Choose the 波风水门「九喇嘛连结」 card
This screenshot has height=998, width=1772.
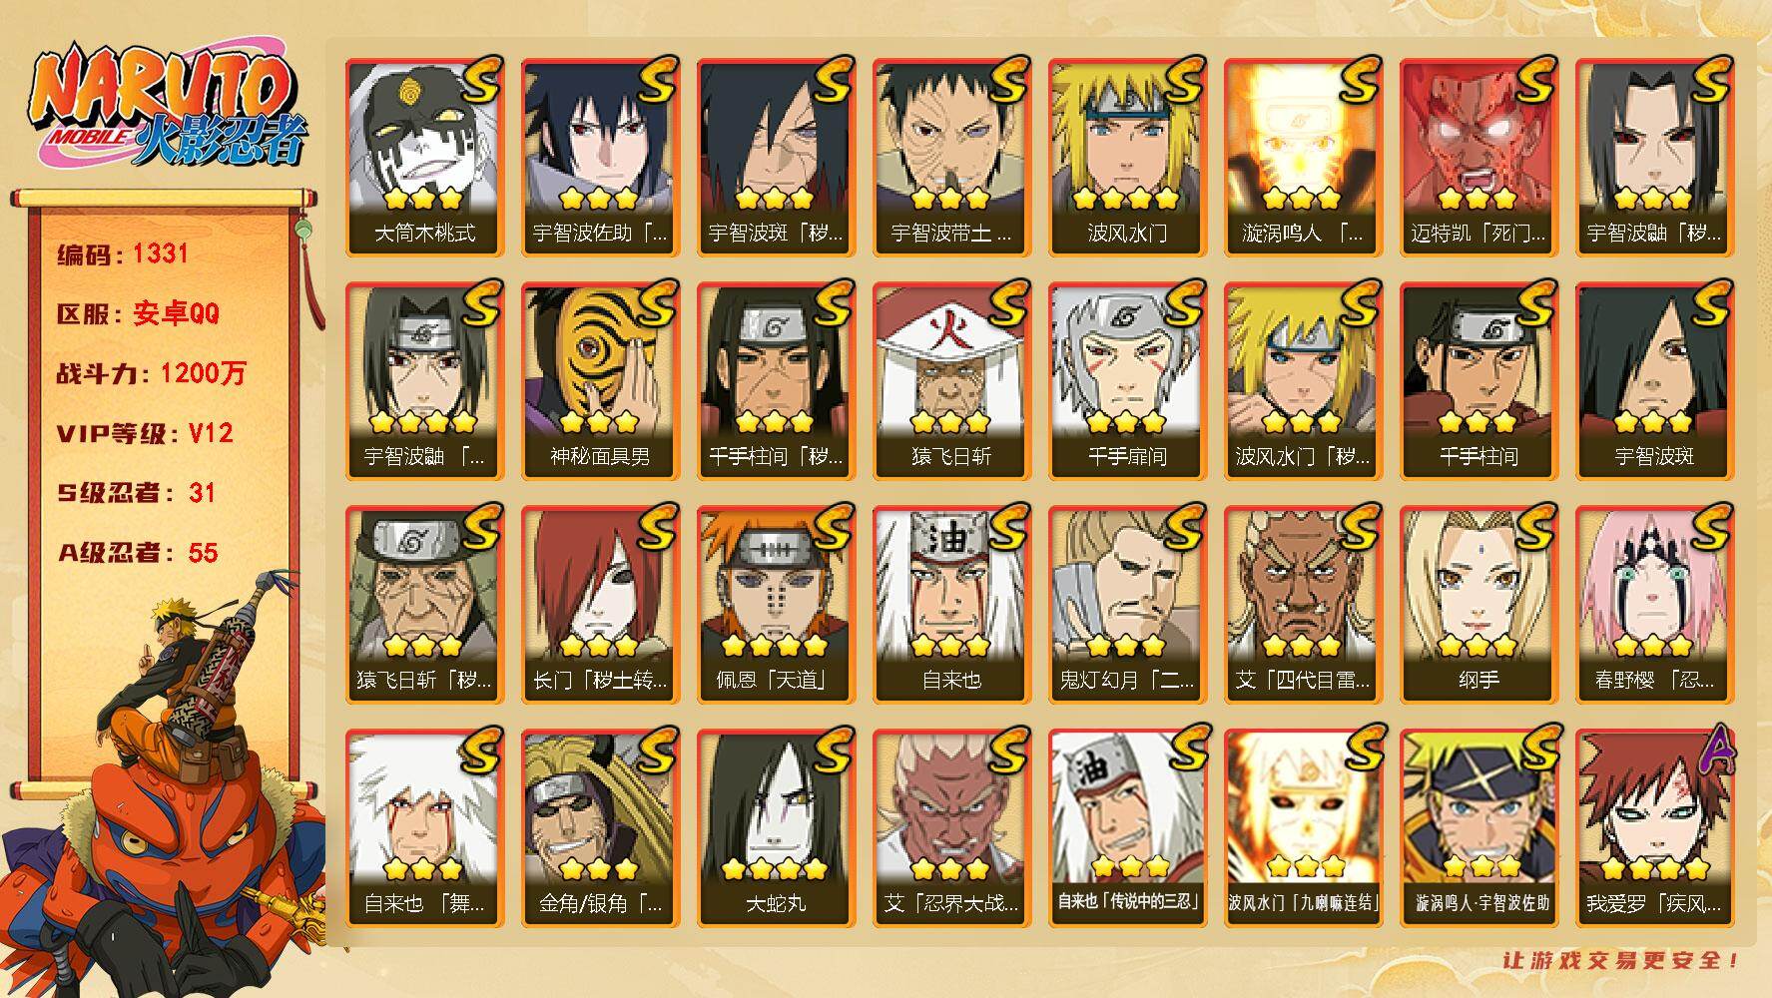click(1303, 828)
